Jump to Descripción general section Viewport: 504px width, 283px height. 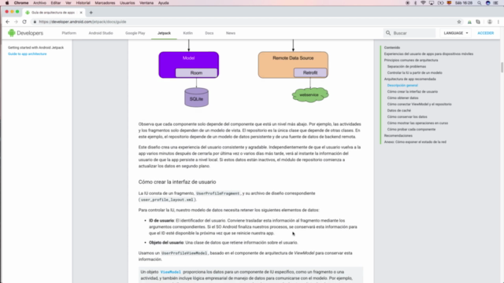402,86
